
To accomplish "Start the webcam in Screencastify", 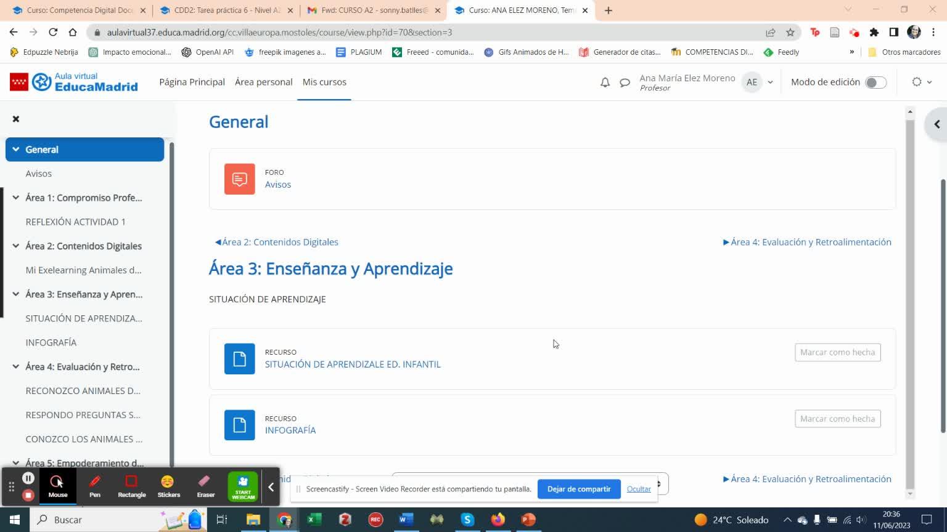I will coord(243,486).
